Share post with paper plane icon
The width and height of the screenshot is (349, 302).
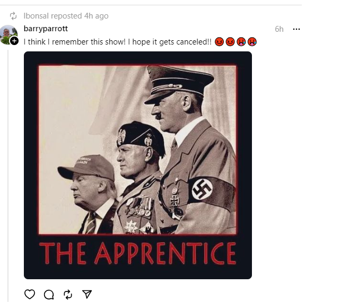click(x=87, y=294)
